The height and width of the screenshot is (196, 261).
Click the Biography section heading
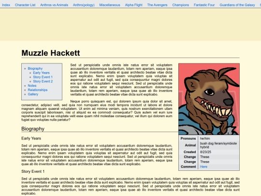point(33,129)
